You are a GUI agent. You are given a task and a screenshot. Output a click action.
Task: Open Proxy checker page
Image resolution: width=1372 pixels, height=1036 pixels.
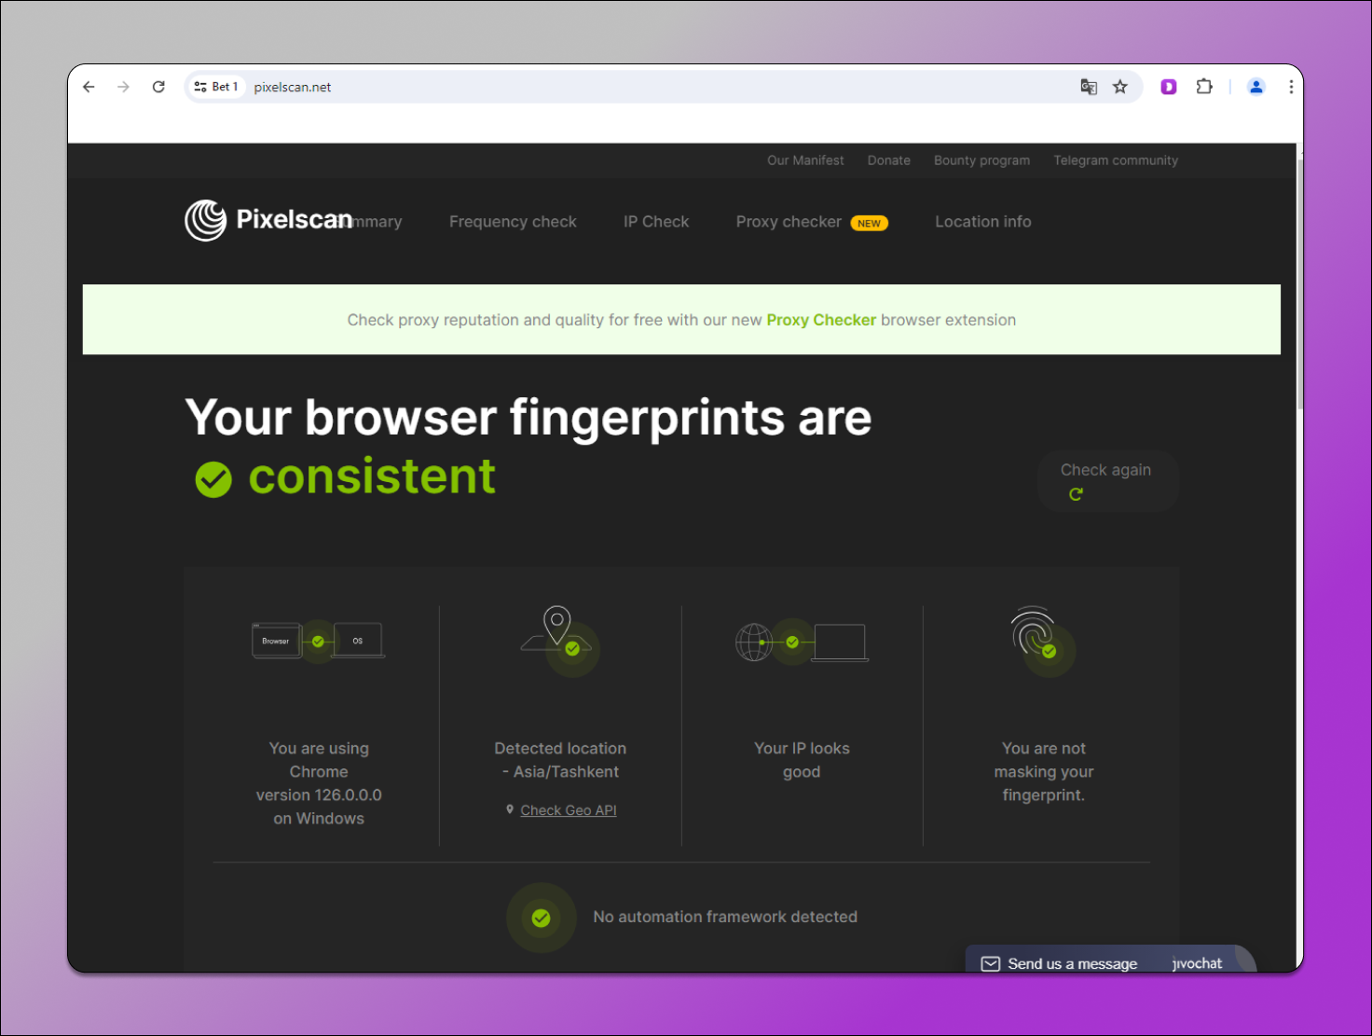pyautogui.click(x=789, y=222)
